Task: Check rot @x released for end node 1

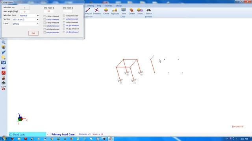Action: coord(44,26)
